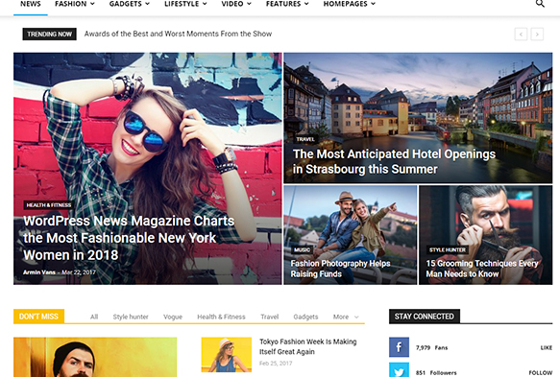This screenshot has height=377, width=560.
Task: Click the Style Hunter category tag
Action: pyautogui.click(x=448, y=249)
